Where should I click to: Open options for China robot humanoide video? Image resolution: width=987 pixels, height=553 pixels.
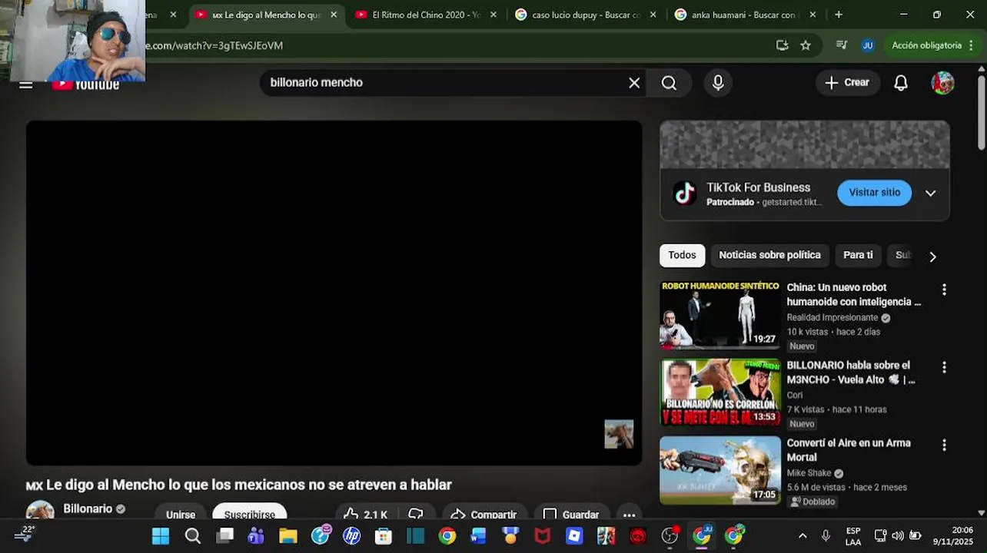pyautogui.click(x=944, y=290)
